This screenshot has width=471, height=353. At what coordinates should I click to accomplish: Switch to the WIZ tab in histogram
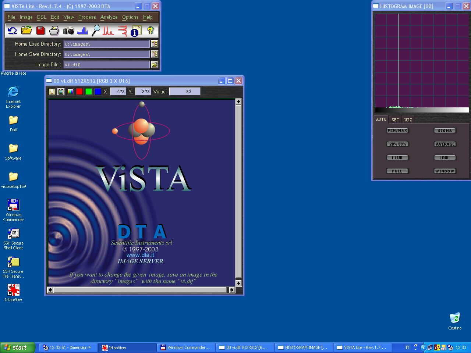[x=408, y=120]
